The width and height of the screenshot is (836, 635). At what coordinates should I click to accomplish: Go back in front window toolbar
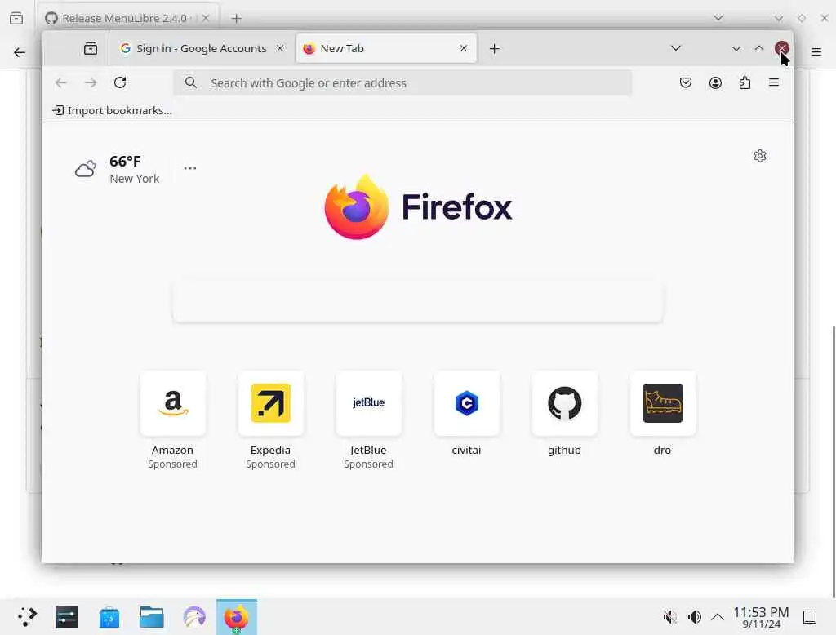click(x=61, y=82)
